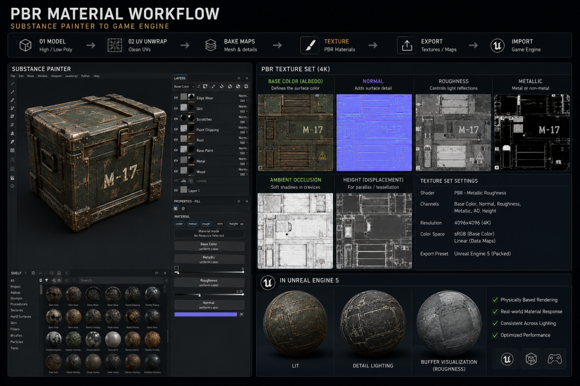Click the 01 Model cube icon

25,45
